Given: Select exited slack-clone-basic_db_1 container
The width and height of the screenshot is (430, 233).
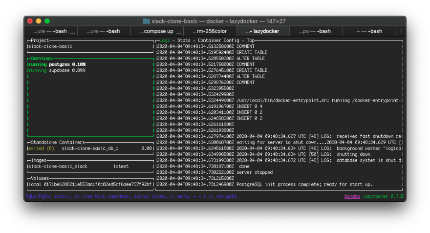Looking at the screenshot, I should click(x=90, y=148).
